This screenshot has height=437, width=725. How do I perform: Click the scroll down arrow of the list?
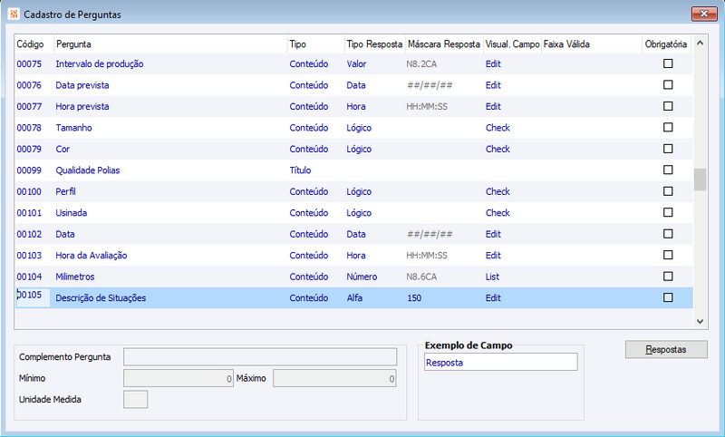(x=700, y=321)
